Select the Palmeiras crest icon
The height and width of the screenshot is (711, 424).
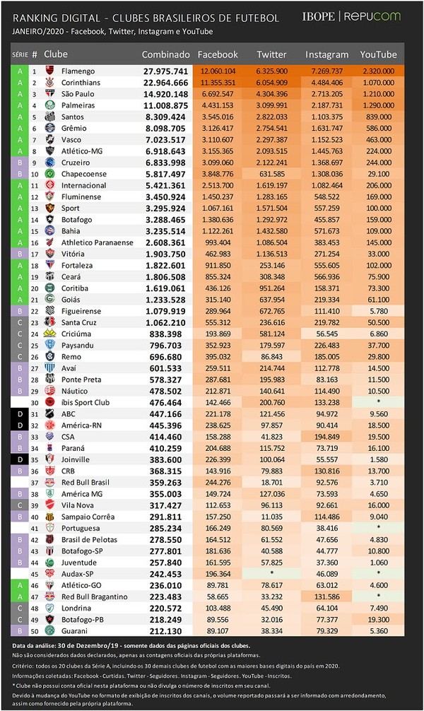point(50,105)
